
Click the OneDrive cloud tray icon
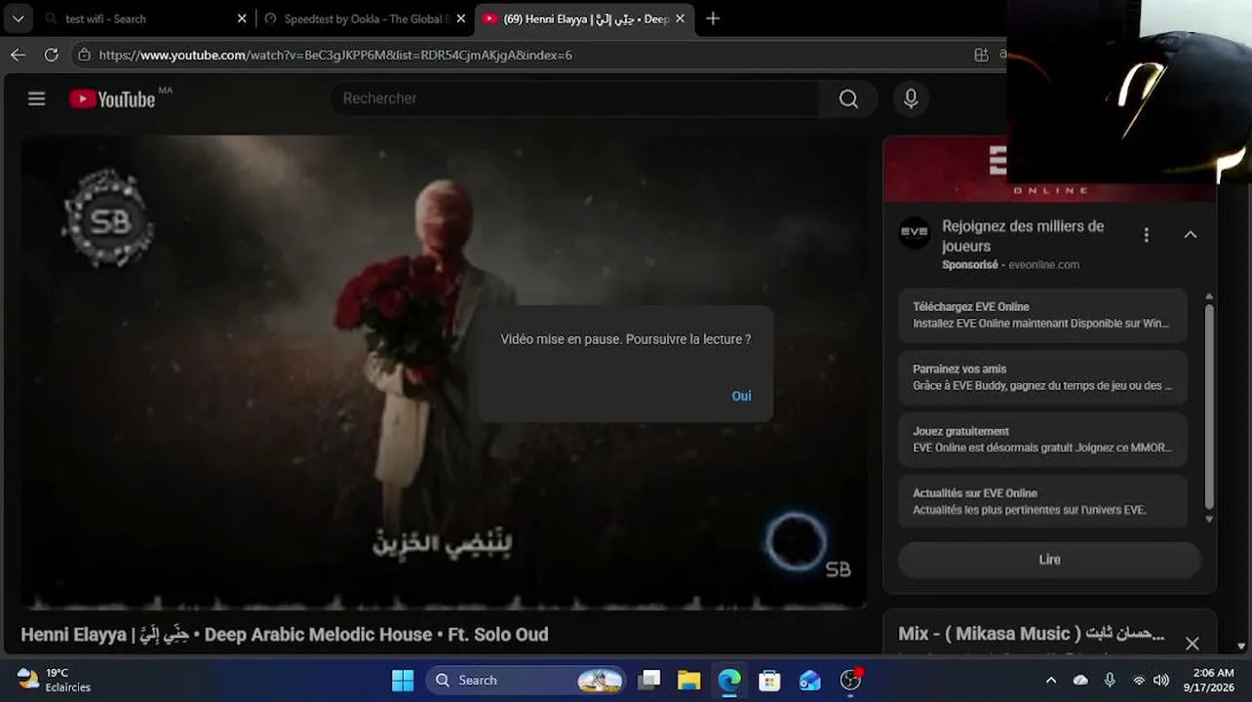click(1080, 680)
